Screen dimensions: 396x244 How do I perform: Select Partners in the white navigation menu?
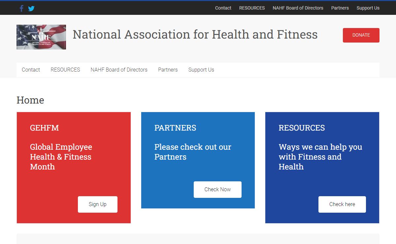click(168, 70)
